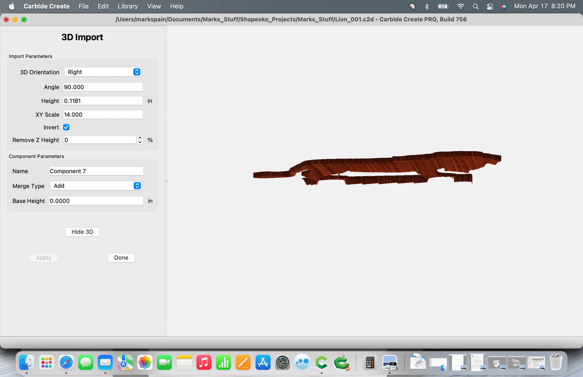Image resolution: width=583 pixels, height=377 pixels.
Task: Decrease Remove Z Height with stepper
Action: click(x=140, y=142)
